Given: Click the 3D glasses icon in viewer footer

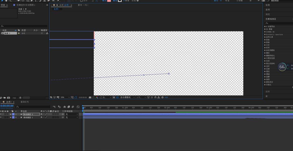Looking at the screenshot, I should coord(58,97).
